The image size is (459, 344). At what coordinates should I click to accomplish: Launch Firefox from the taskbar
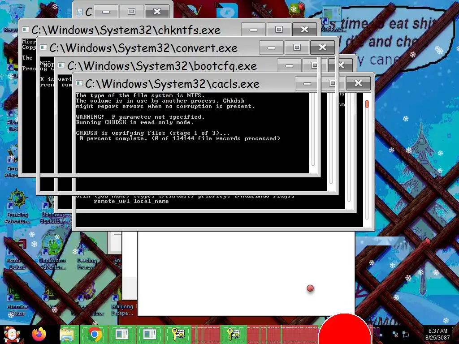pyautogui.click(x=39, y=335)
